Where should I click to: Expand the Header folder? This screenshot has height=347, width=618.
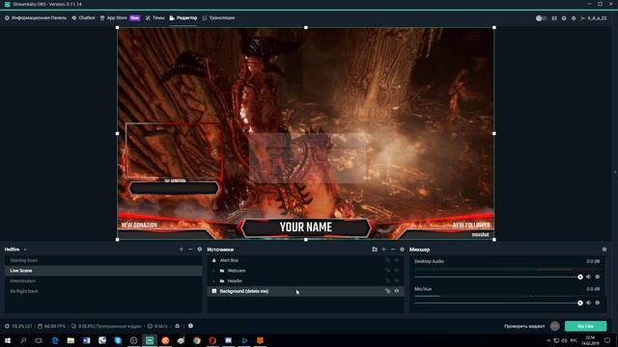(213, 280)
